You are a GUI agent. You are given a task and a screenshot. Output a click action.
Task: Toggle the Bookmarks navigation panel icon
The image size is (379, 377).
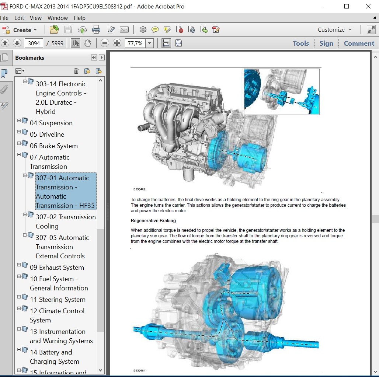click(4, 73)
